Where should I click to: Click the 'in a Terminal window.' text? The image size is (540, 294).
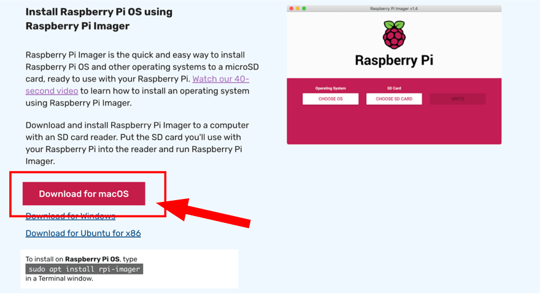[x=60, y=279]
